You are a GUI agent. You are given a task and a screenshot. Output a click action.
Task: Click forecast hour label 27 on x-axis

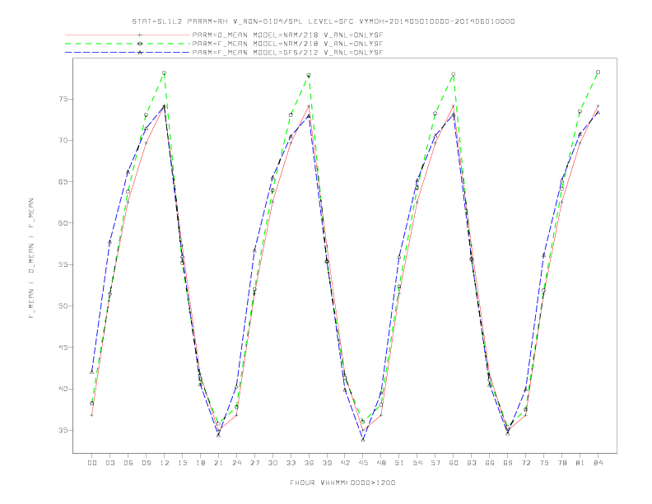(x=254, y=463)
